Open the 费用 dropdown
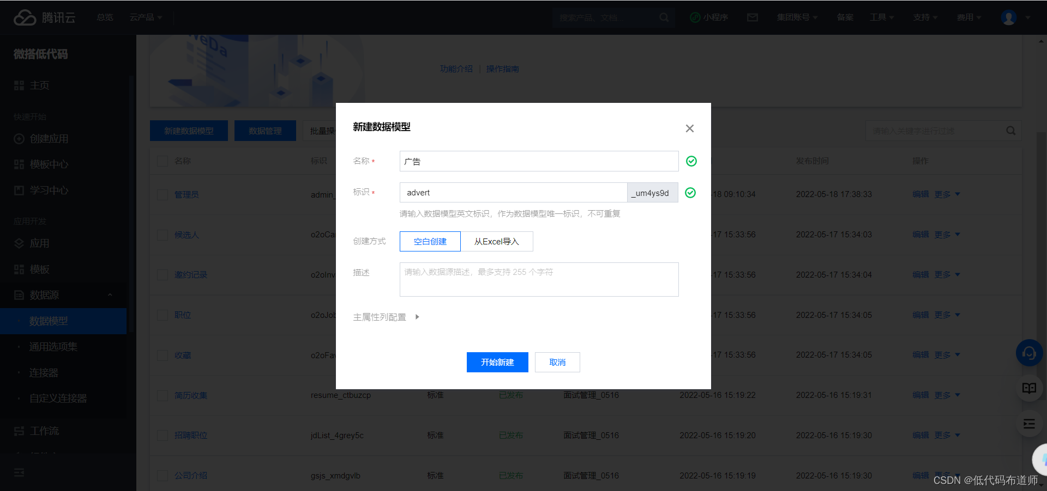This screenshot has width=1047, height=491. click(969, 17)
